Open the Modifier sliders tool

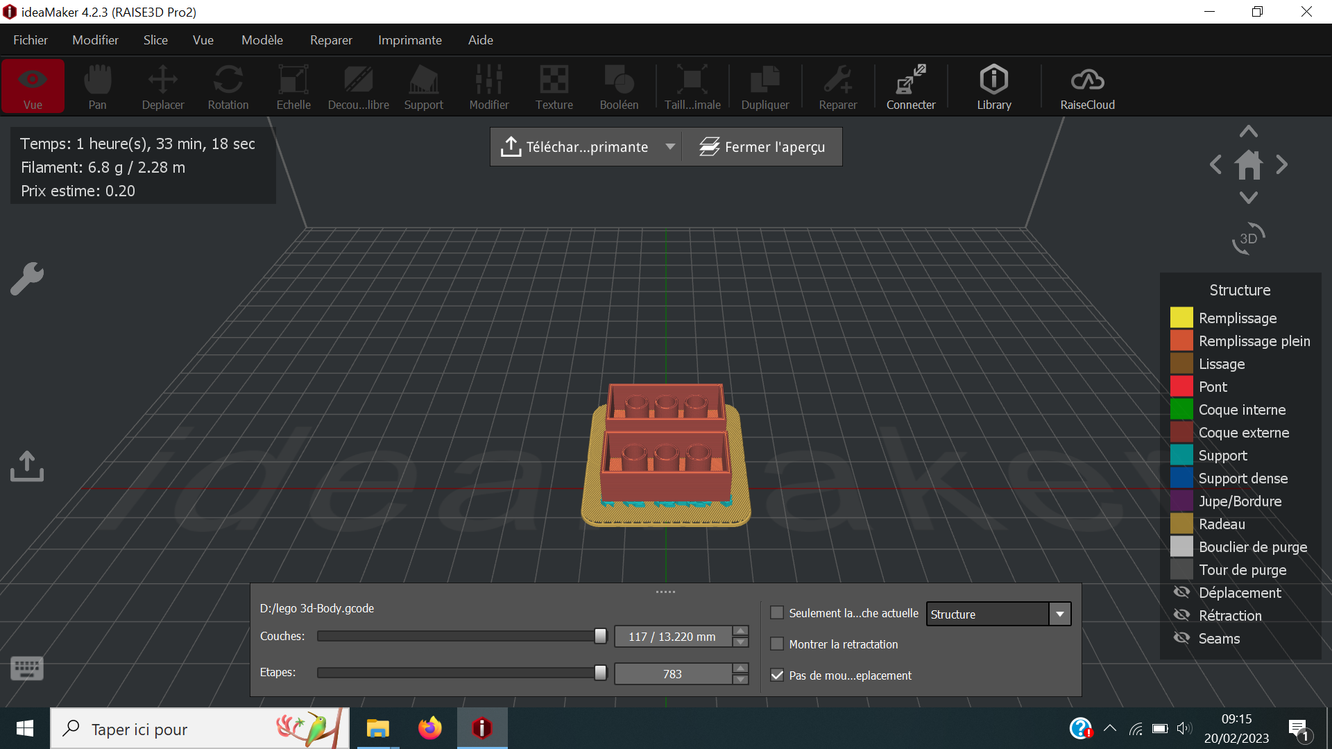(489, 87)
